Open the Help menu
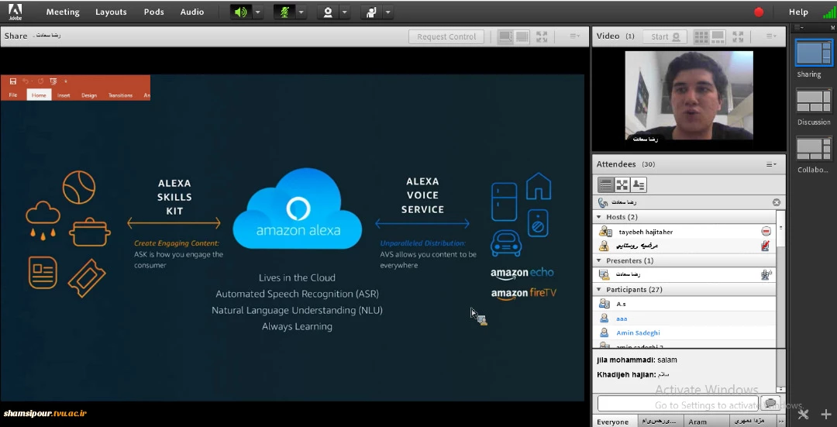The image size is (837, 427). click(798, 12)
